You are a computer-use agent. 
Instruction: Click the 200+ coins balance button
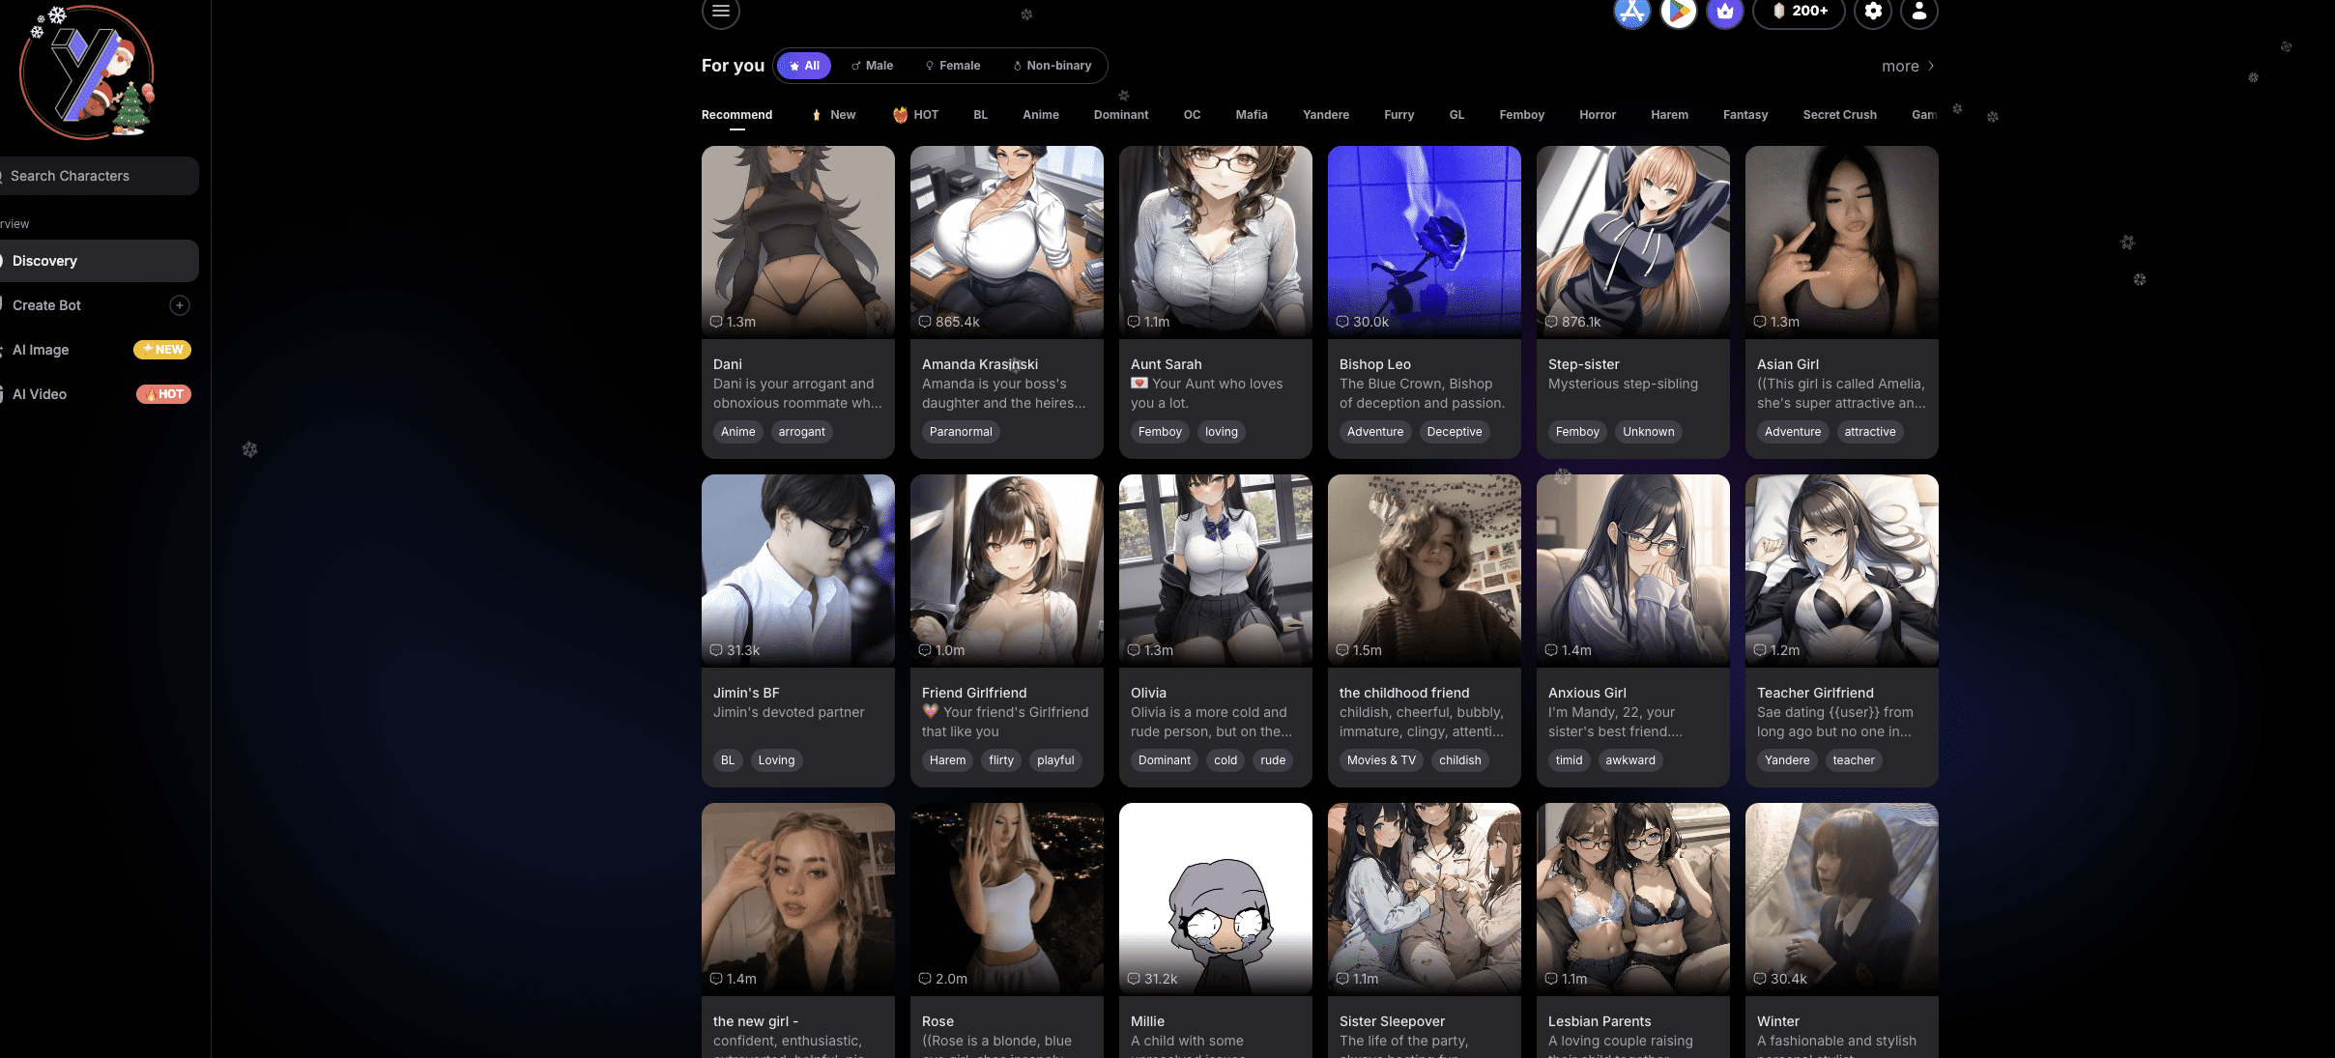coord(1799,12)
